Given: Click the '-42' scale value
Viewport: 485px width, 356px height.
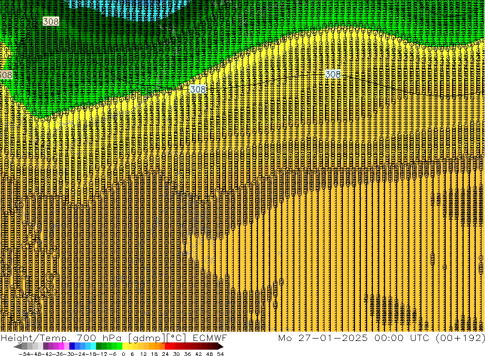Looking at the screenshot, I should pyautogui.click(x=46, y=354).
